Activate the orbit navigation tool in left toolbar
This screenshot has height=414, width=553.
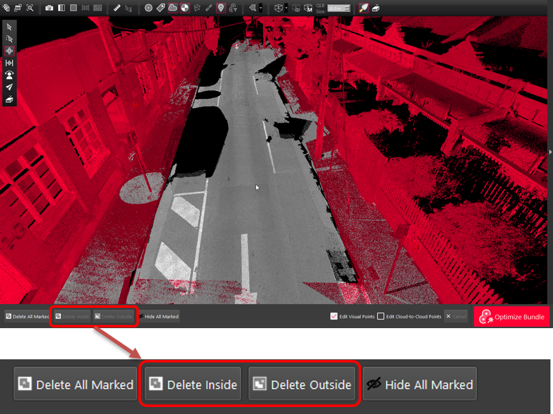point(9,51)
